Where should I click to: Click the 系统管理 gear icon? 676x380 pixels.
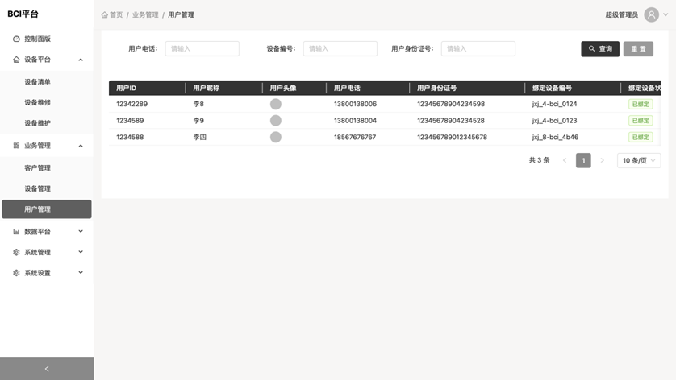[x=16, y=253]
